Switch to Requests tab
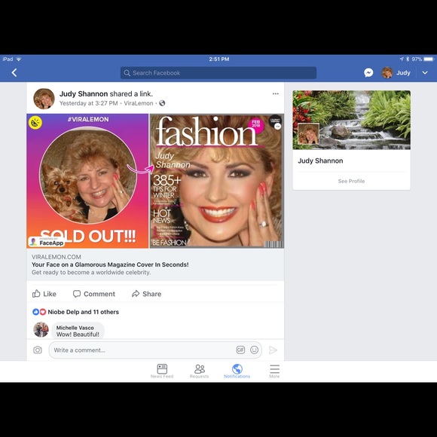Viewport: 437px width, 437px height. pyautogui.click(x=199, y=371)
